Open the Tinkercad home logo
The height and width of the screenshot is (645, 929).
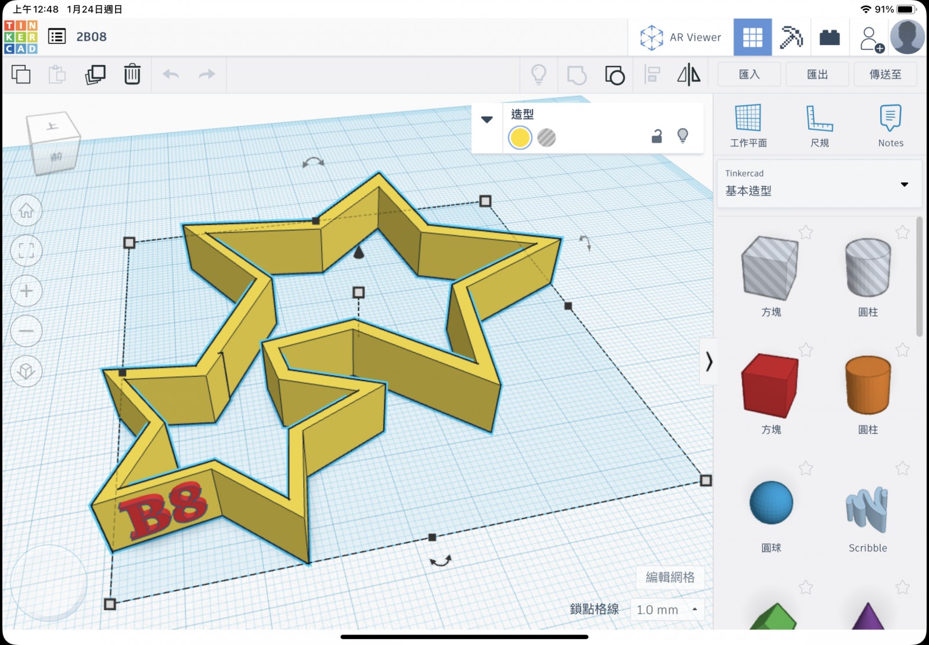click(x=21, y=37)
